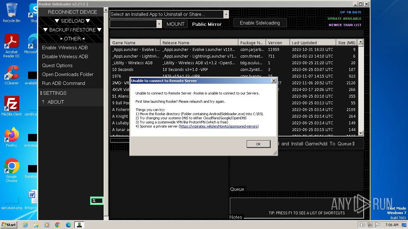Open Firefox desktop icon
The height and width of the screenshot is (229, 408).
11,137
